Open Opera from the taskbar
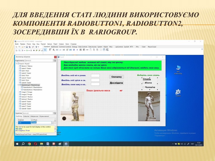The width and height of the screenshot is (215, 161). pos(35,144)
